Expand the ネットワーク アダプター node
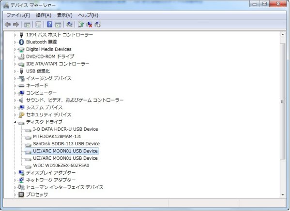 (x=15, y=180)
